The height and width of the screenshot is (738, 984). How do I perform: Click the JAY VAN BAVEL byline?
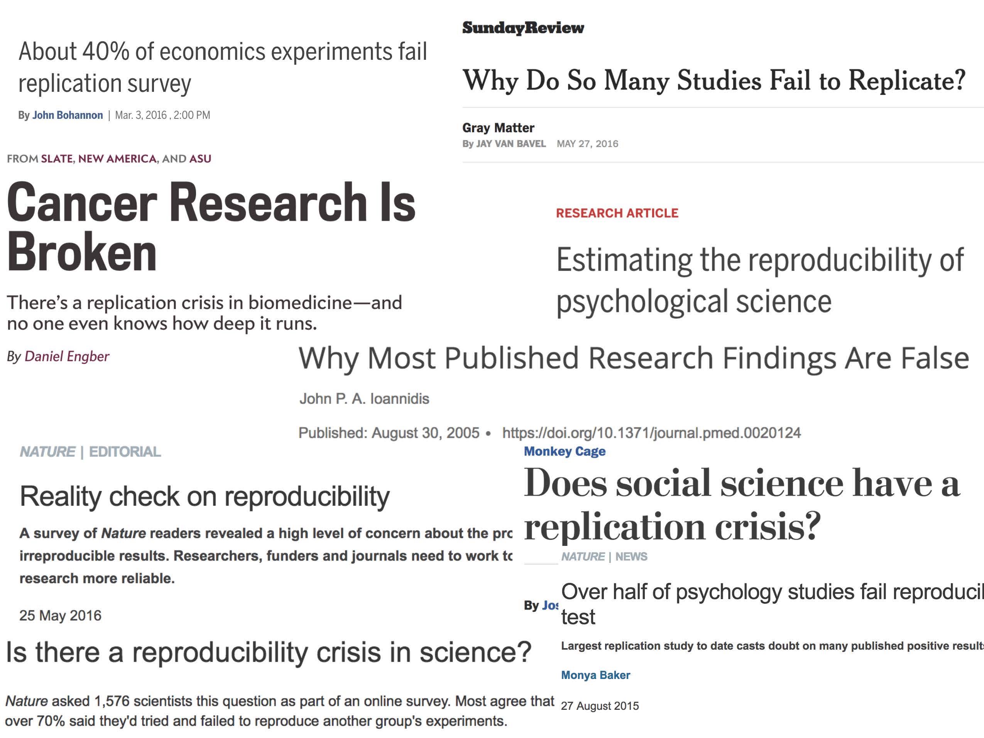[x=511, y=144]
